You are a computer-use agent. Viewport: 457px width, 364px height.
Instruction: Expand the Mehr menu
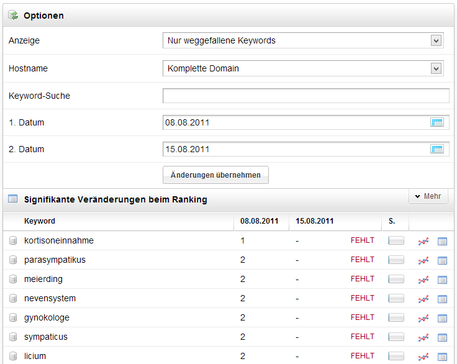click(428, 196)
